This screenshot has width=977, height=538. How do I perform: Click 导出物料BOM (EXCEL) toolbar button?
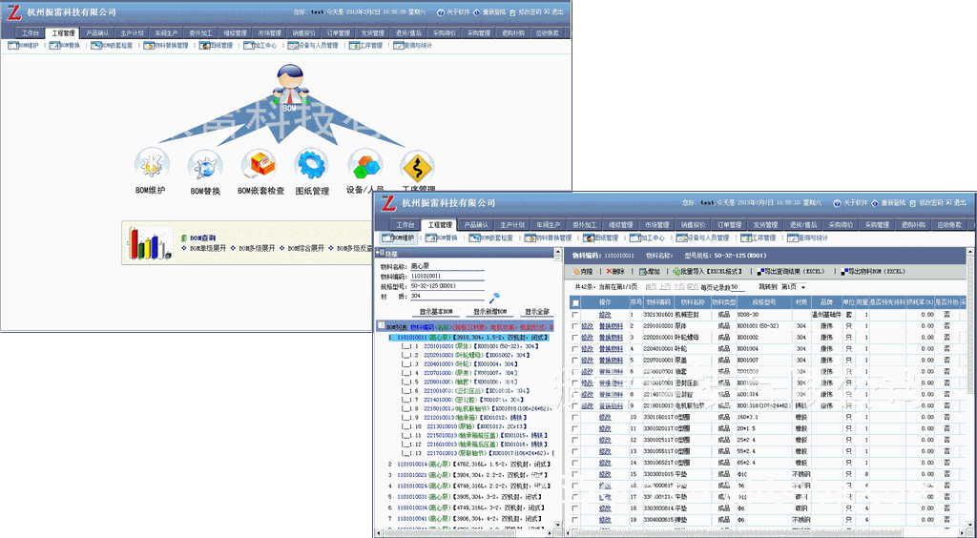tap(872, 272)
